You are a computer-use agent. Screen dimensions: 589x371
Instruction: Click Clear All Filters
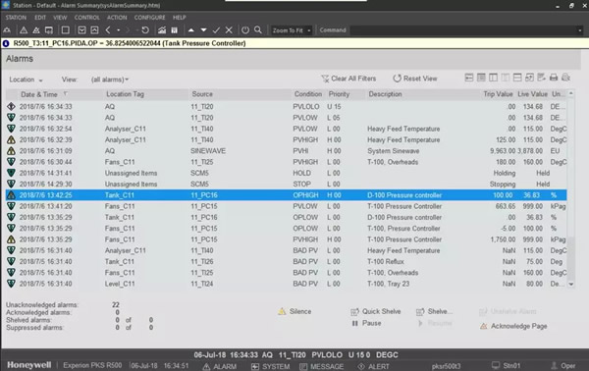(x=348, y=79)
